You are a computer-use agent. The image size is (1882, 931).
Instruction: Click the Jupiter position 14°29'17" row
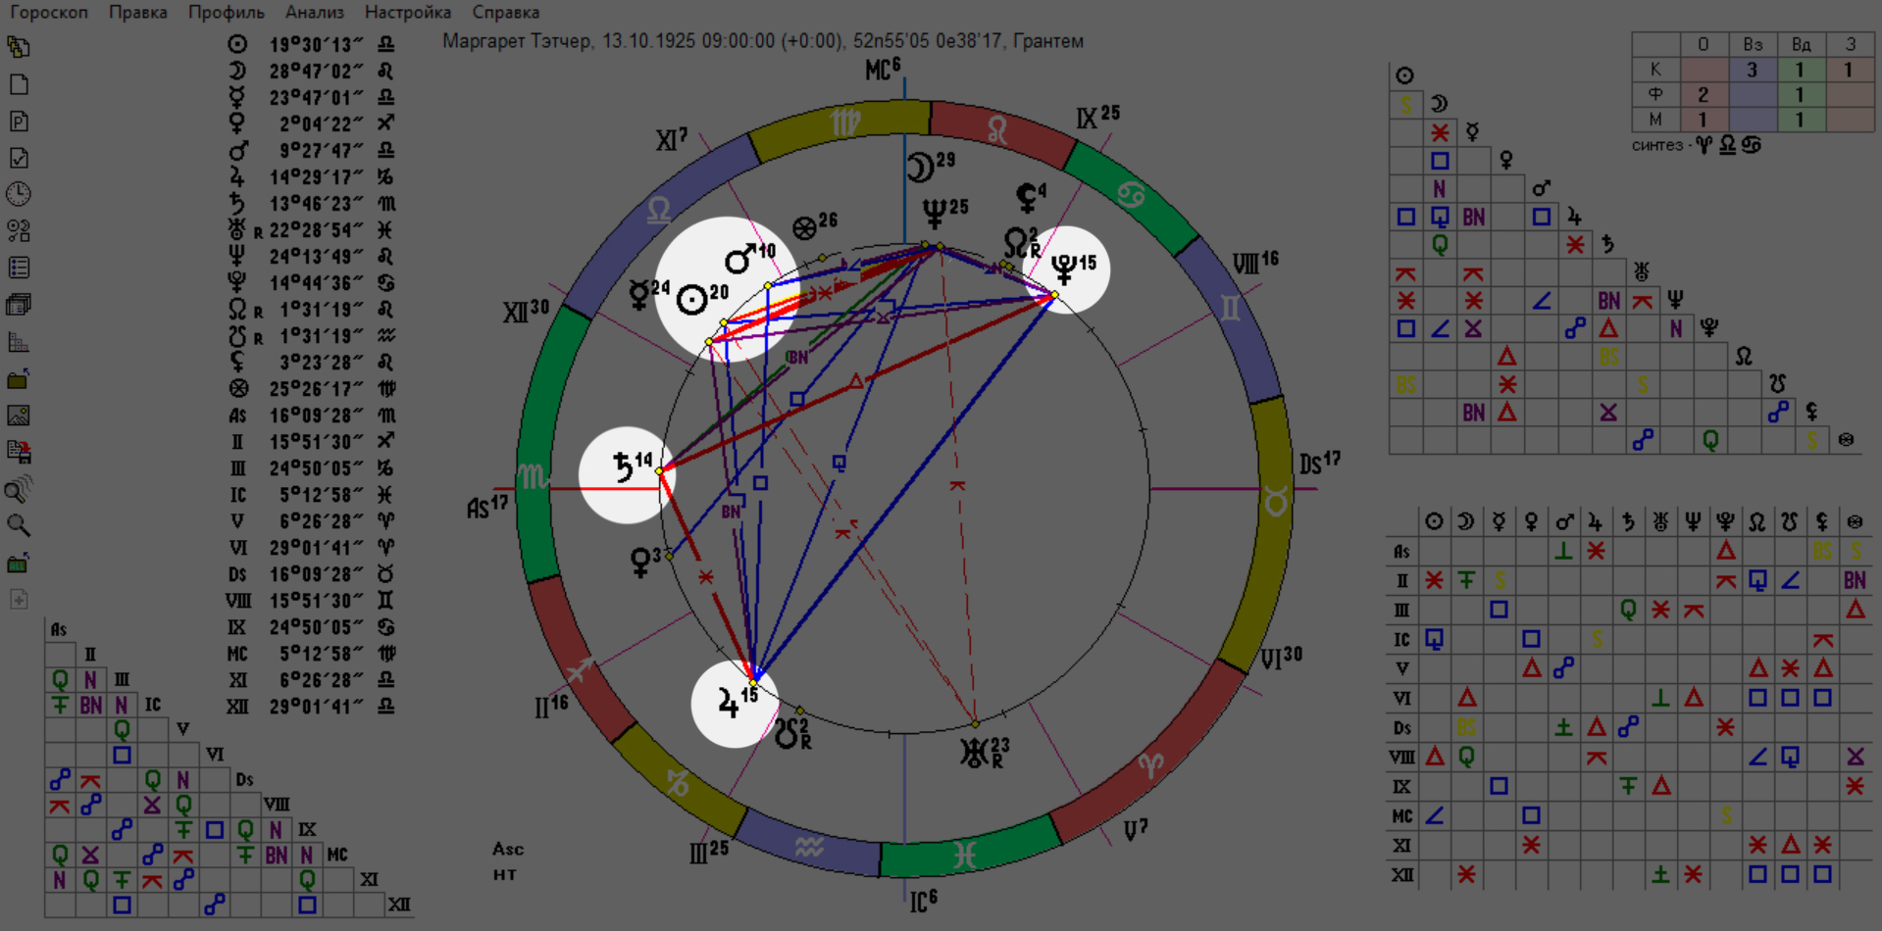click(x=311, y=176)
